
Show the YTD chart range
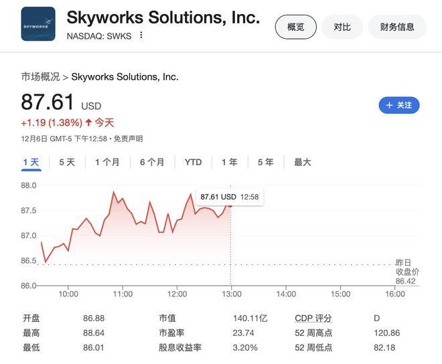click(x=193, y=162)
